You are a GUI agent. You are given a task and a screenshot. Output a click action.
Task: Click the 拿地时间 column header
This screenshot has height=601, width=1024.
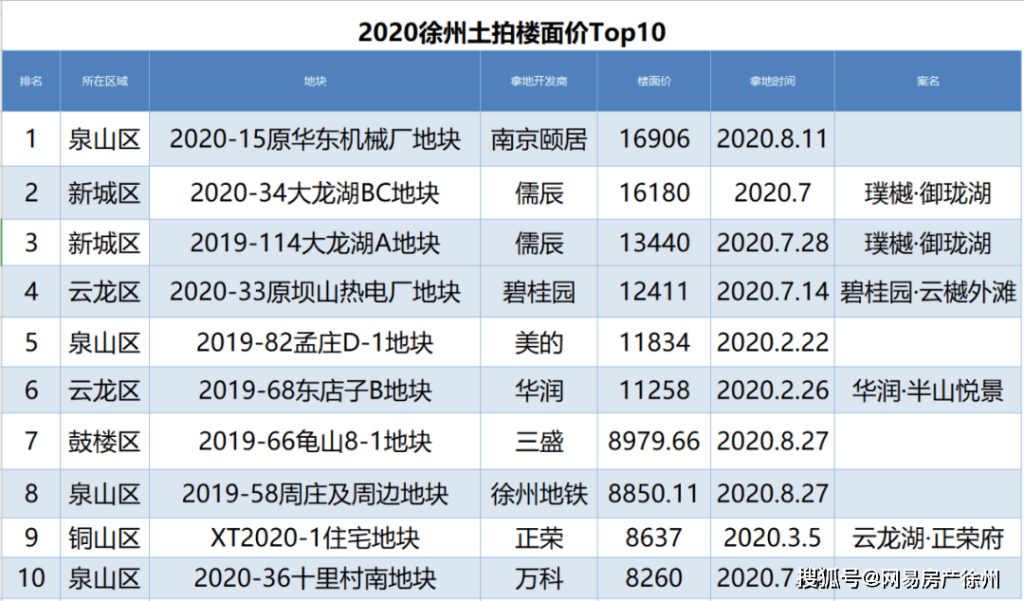pos(773,81)
